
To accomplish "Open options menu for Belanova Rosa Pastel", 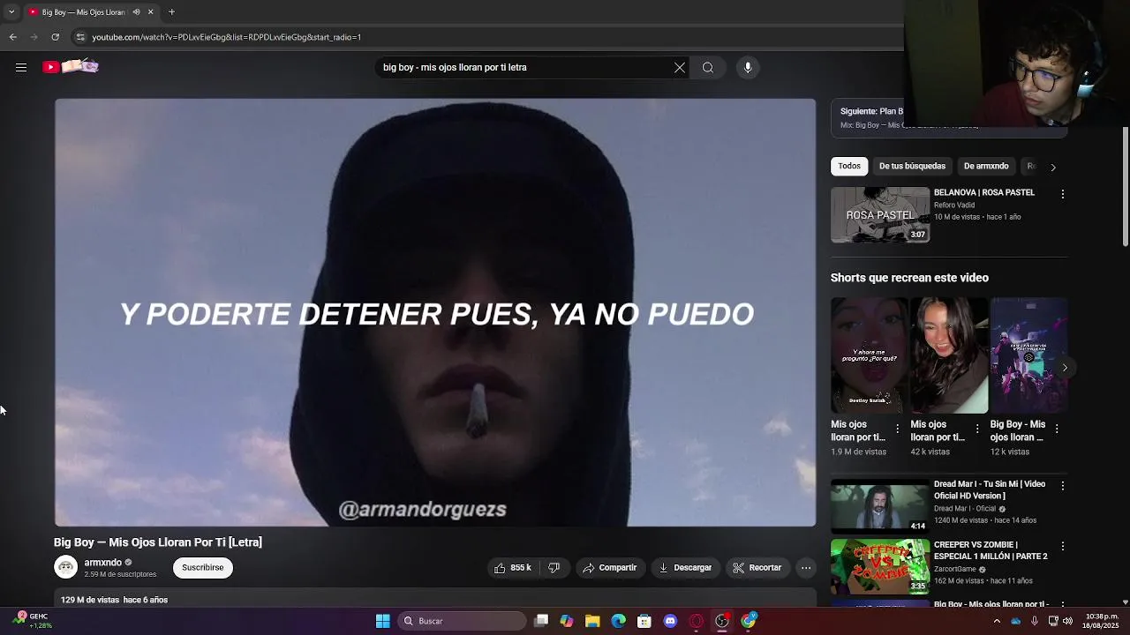I will click(1062, 194).
